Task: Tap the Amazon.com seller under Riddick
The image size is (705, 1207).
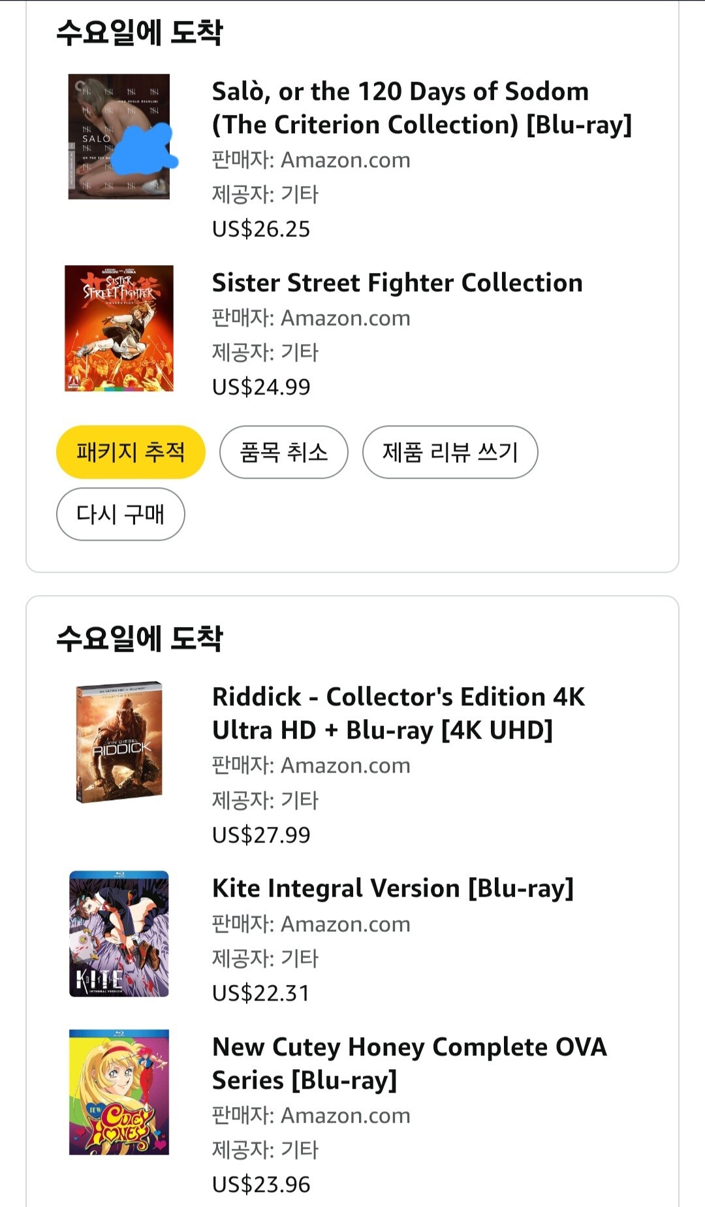Action: pos(345,765)
